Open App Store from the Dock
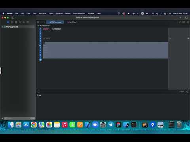The width and height of the screenshot is (190, 142). tap(26, 125)
